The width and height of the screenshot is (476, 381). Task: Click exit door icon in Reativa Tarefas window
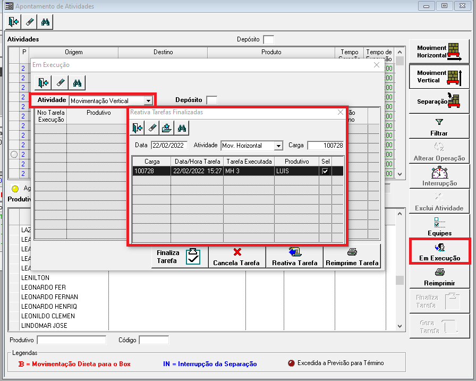click(137, 128)
